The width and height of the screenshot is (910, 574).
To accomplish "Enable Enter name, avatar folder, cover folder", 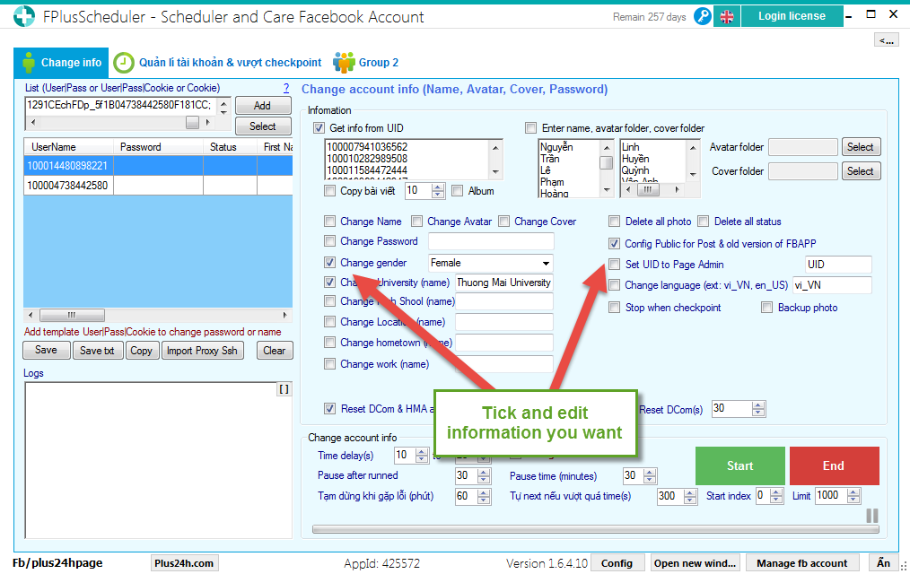I will pyautogui.click(x=530, y=127).
